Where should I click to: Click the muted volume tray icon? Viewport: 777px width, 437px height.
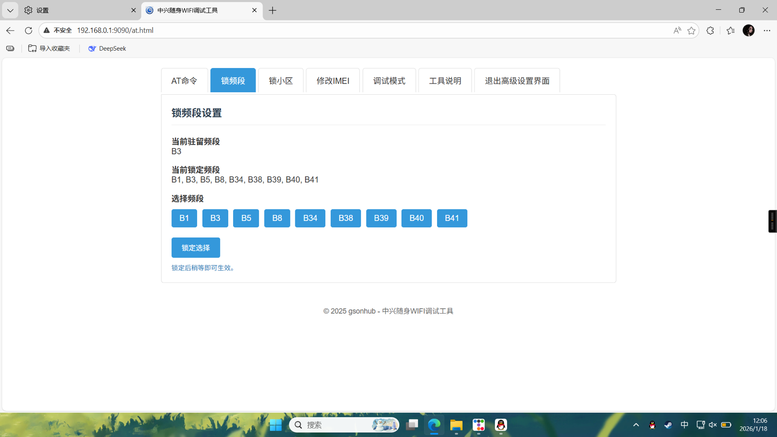coord(713,425)
